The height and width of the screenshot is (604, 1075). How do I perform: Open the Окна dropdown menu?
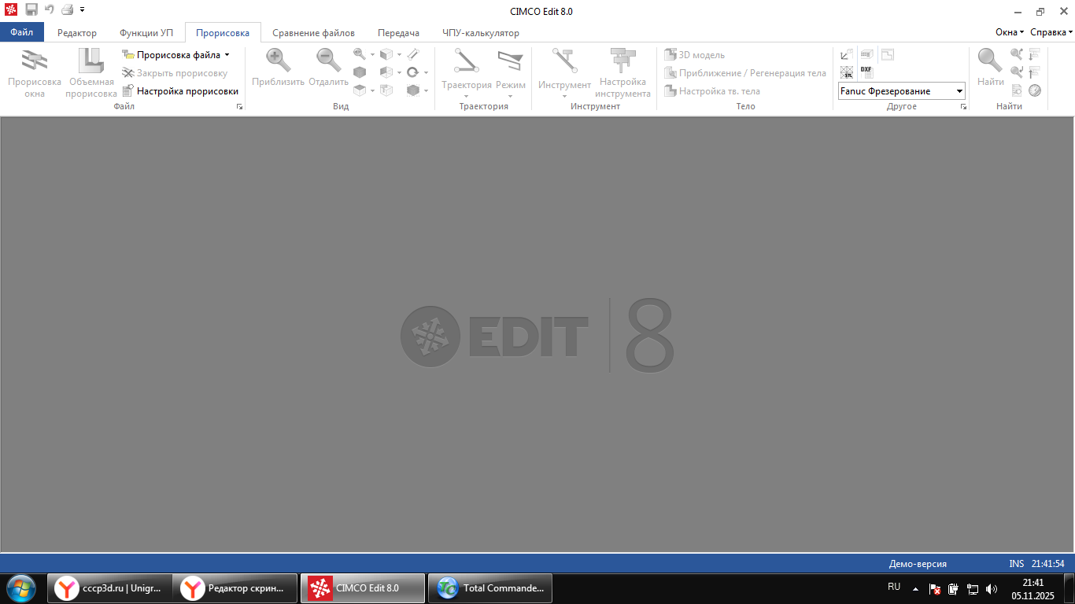[x=1010, y=32]
